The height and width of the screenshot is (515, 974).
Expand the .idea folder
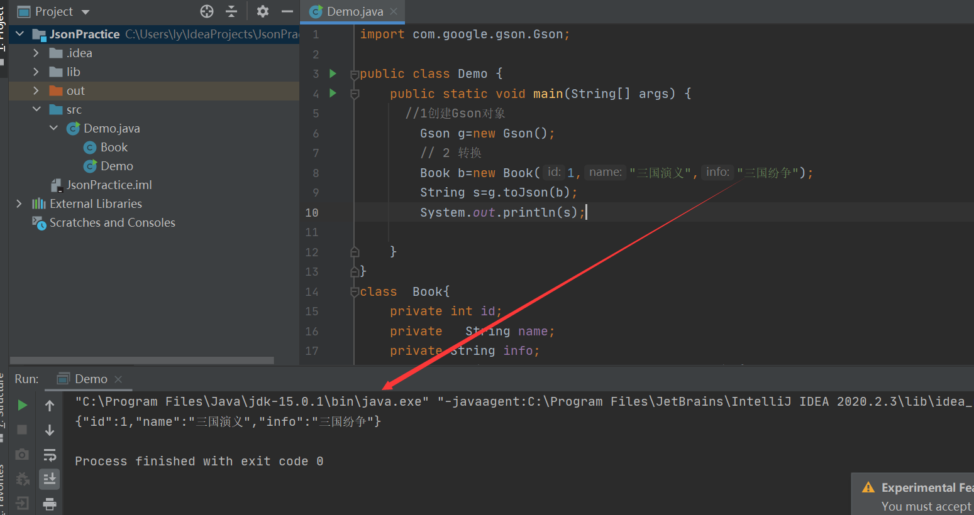pos(36,53)
